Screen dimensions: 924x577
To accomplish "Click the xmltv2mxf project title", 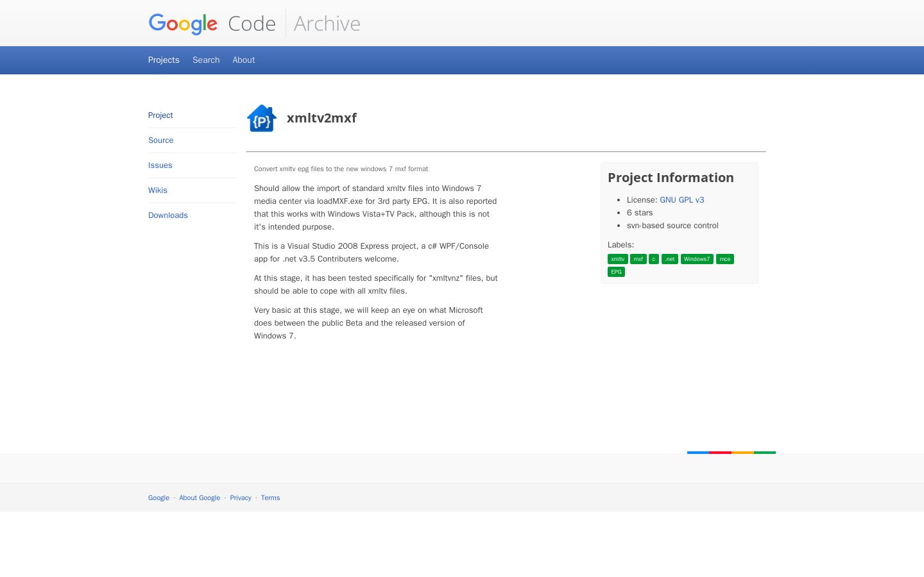I will pos(321,118).
